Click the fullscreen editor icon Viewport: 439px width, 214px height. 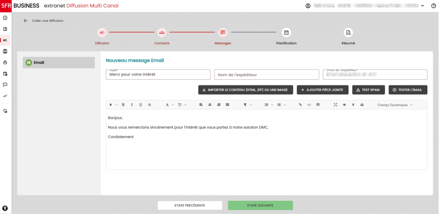click(336, 105)
